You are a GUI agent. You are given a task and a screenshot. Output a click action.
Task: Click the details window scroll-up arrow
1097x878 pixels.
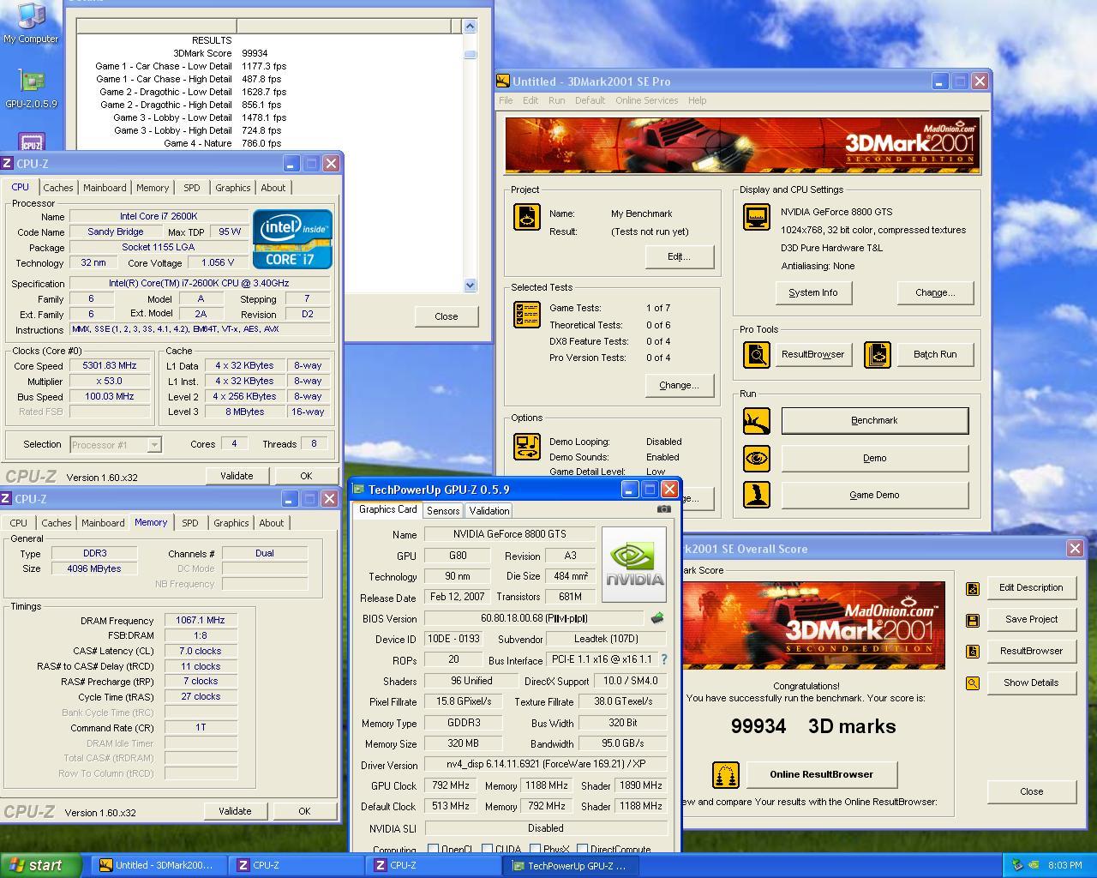click(470, 27)
